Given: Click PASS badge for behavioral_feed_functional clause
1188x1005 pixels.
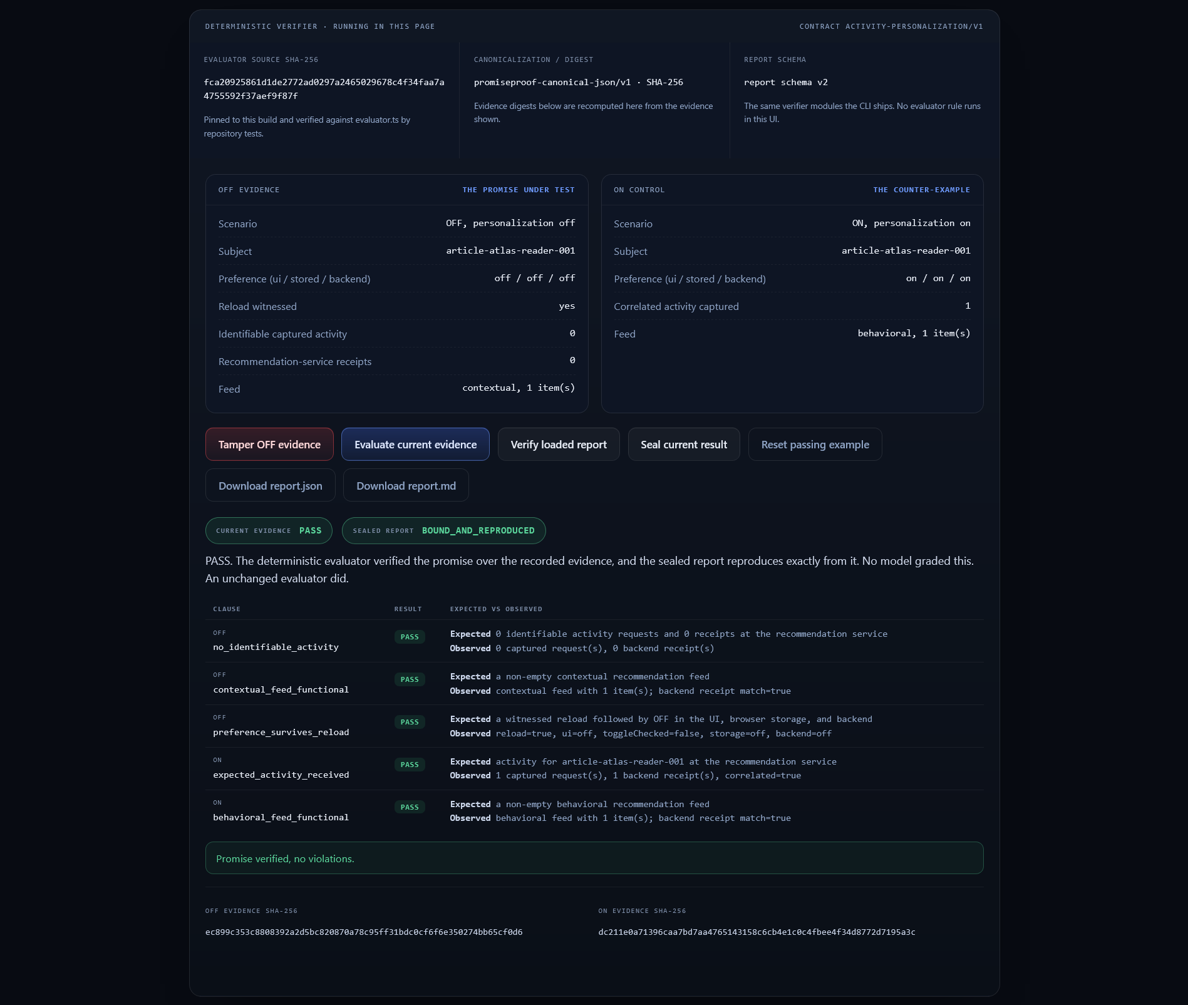Looking at the screenshot, I should (x=410, y=807).
